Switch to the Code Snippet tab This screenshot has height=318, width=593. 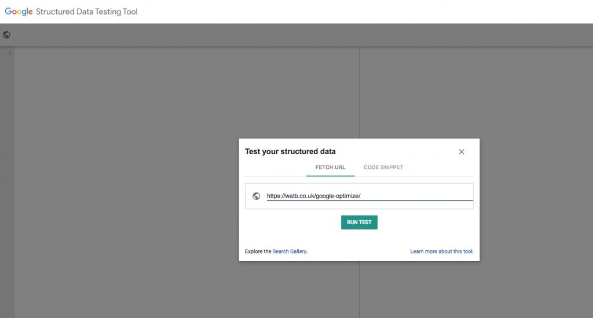coord(383,167)
